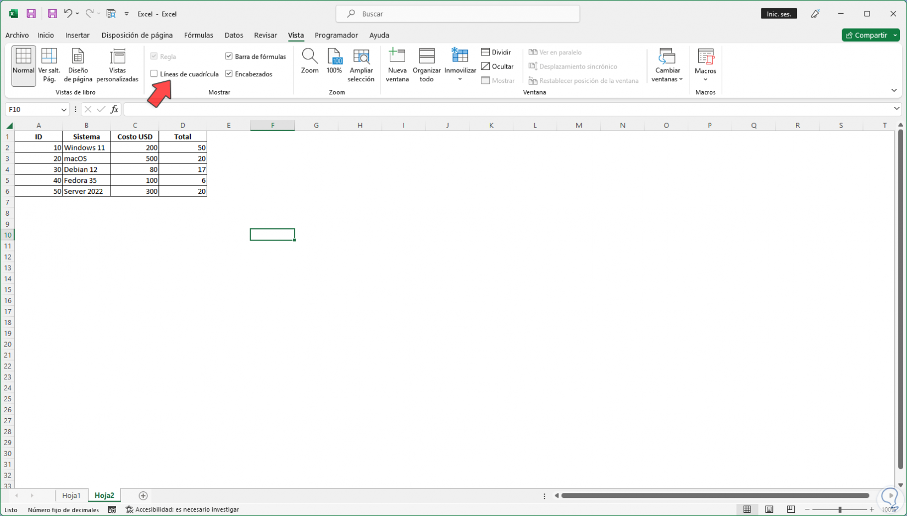Open the Compartir share dropdown arrow

click(895, 35)
